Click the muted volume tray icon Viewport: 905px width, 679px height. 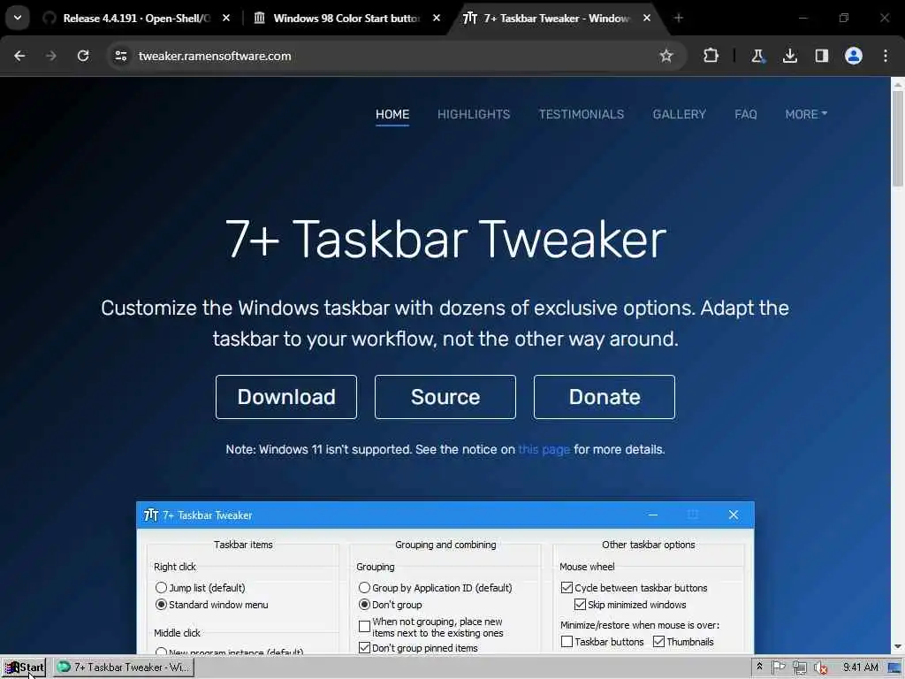click(820, 668)
